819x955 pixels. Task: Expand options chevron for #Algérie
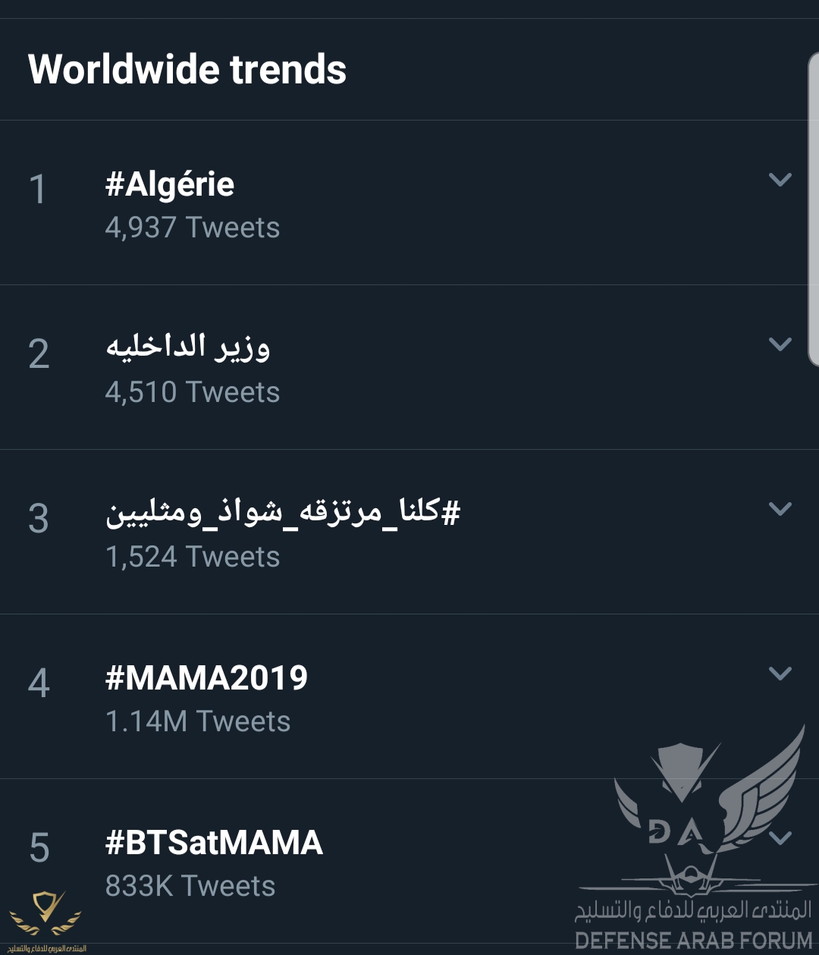pyautogui.click(x=780, y=180)
